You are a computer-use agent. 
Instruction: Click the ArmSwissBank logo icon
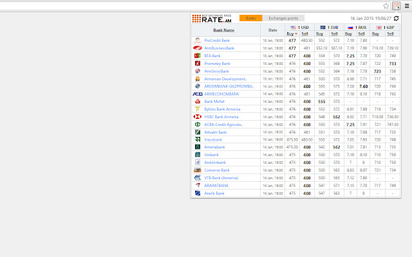198,71
